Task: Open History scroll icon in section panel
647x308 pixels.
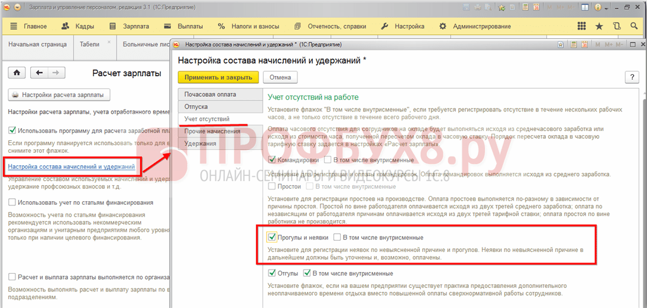Action: [617, 26]
